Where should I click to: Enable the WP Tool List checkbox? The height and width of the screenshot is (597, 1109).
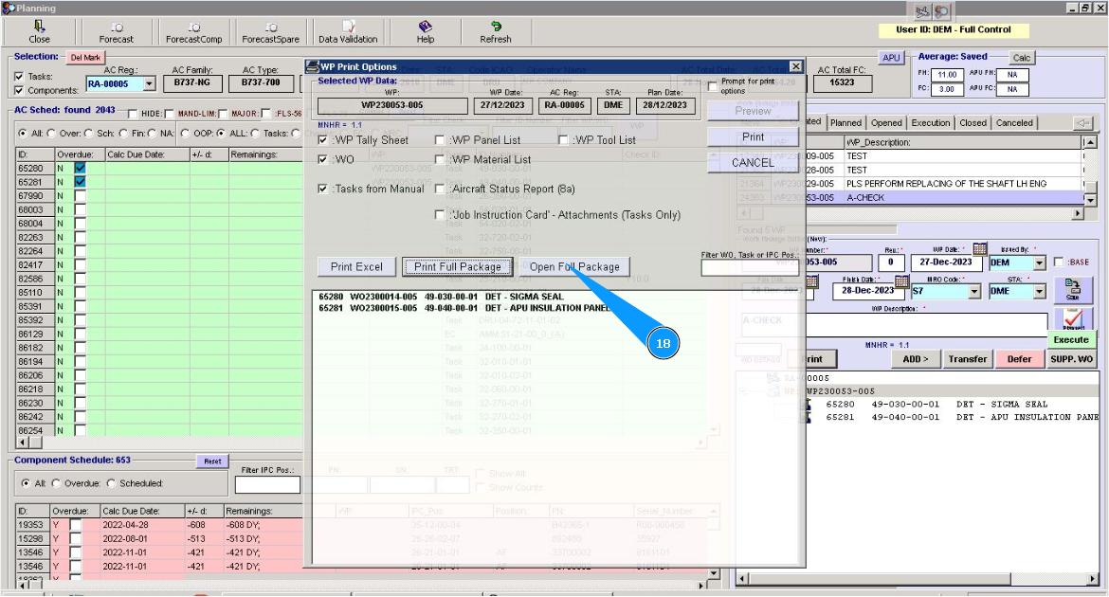563,140
